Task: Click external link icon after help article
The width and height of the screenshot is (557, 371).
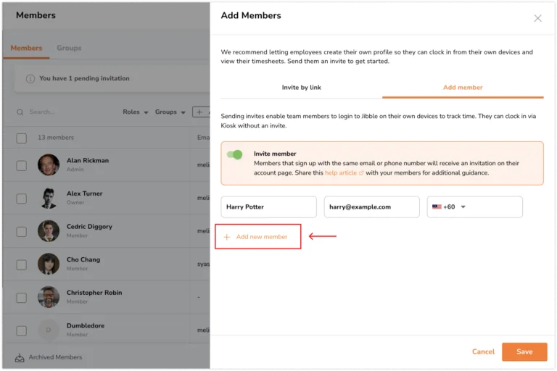Action: [x=361, y=173]
